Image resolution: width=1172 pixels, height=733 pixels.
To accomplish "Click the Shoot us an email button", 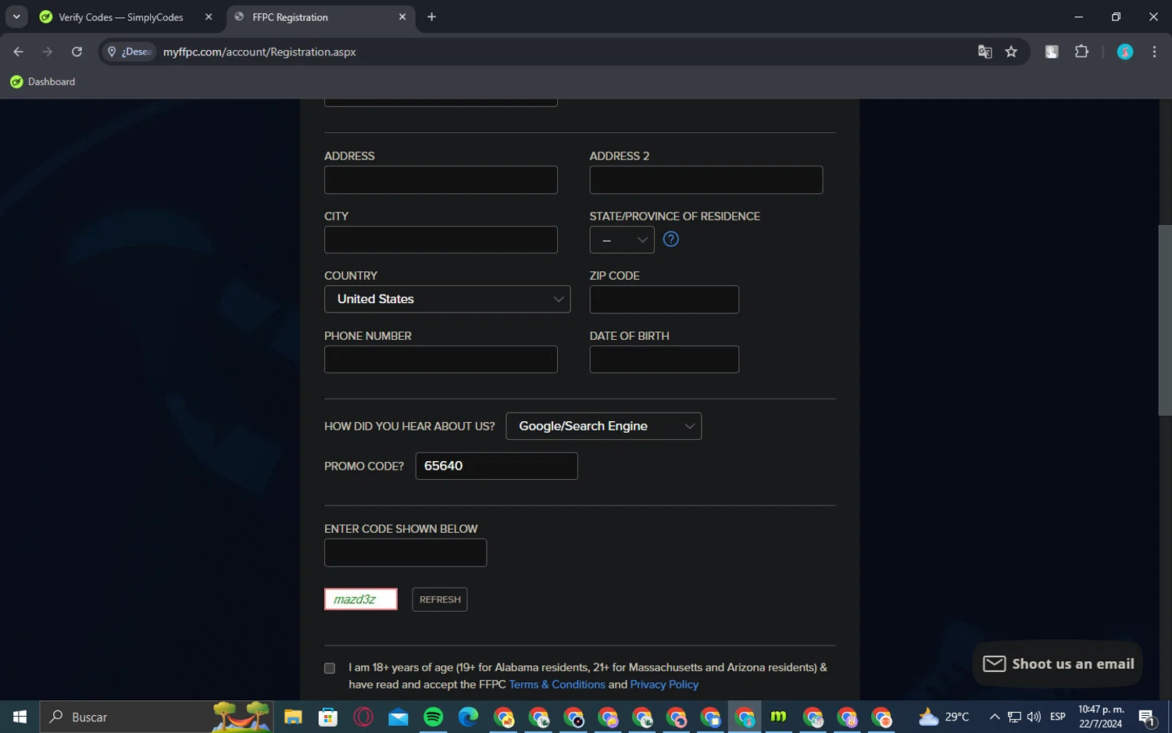I will point(1058,664).
